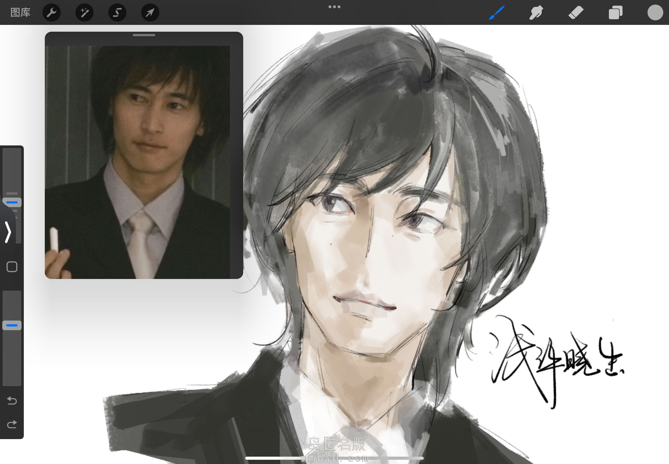Select the Smudge finger tool
The width and height of the screenshot is (669, 464).
[x=536, y=12]
